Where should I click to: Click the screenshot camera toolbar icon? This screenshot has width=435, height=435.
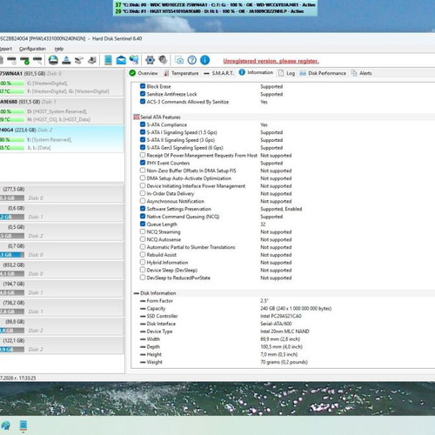179,60
